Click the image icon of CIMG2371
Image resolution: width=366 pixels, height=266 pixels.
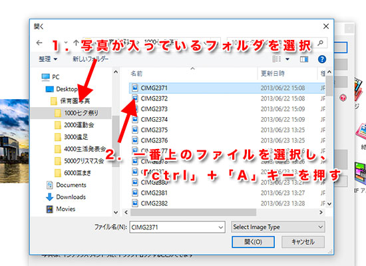(x=135, y=88)
